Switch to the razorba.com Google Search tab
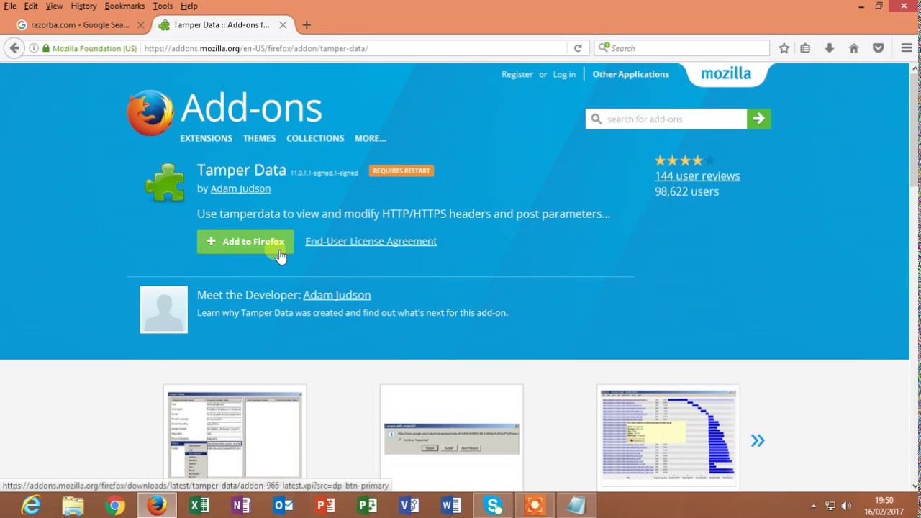The height and width of the screenshot is (518, 921). [79, 24]
